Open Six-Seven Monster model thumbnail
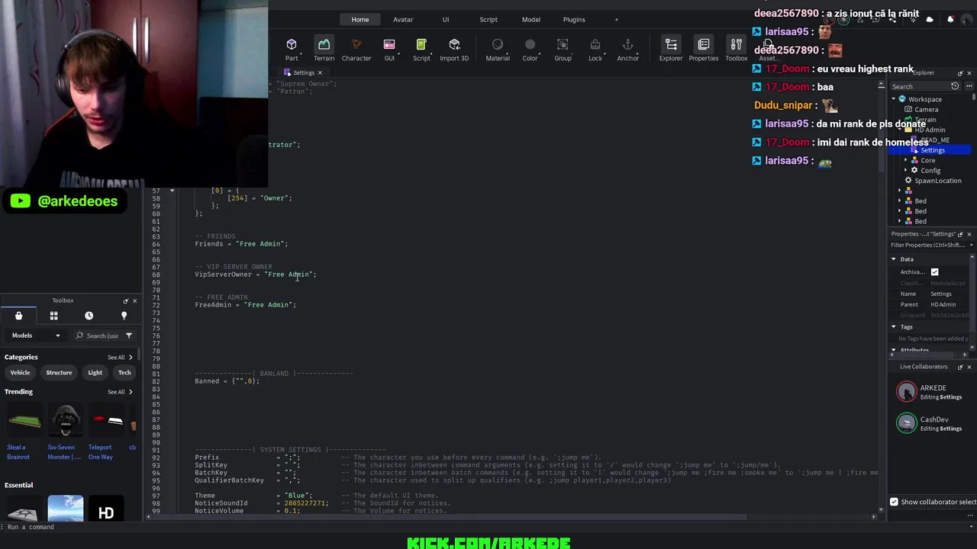Image resolution: width=977 pixels, height=549 pixels. (x=66, y=422)
